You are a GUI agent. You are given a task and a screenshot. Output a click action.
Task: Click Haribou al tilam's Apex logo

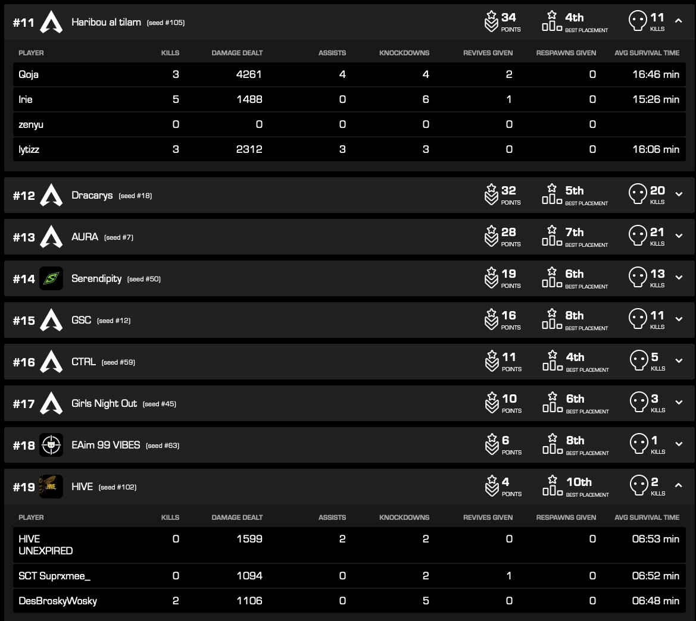point(51,22)
